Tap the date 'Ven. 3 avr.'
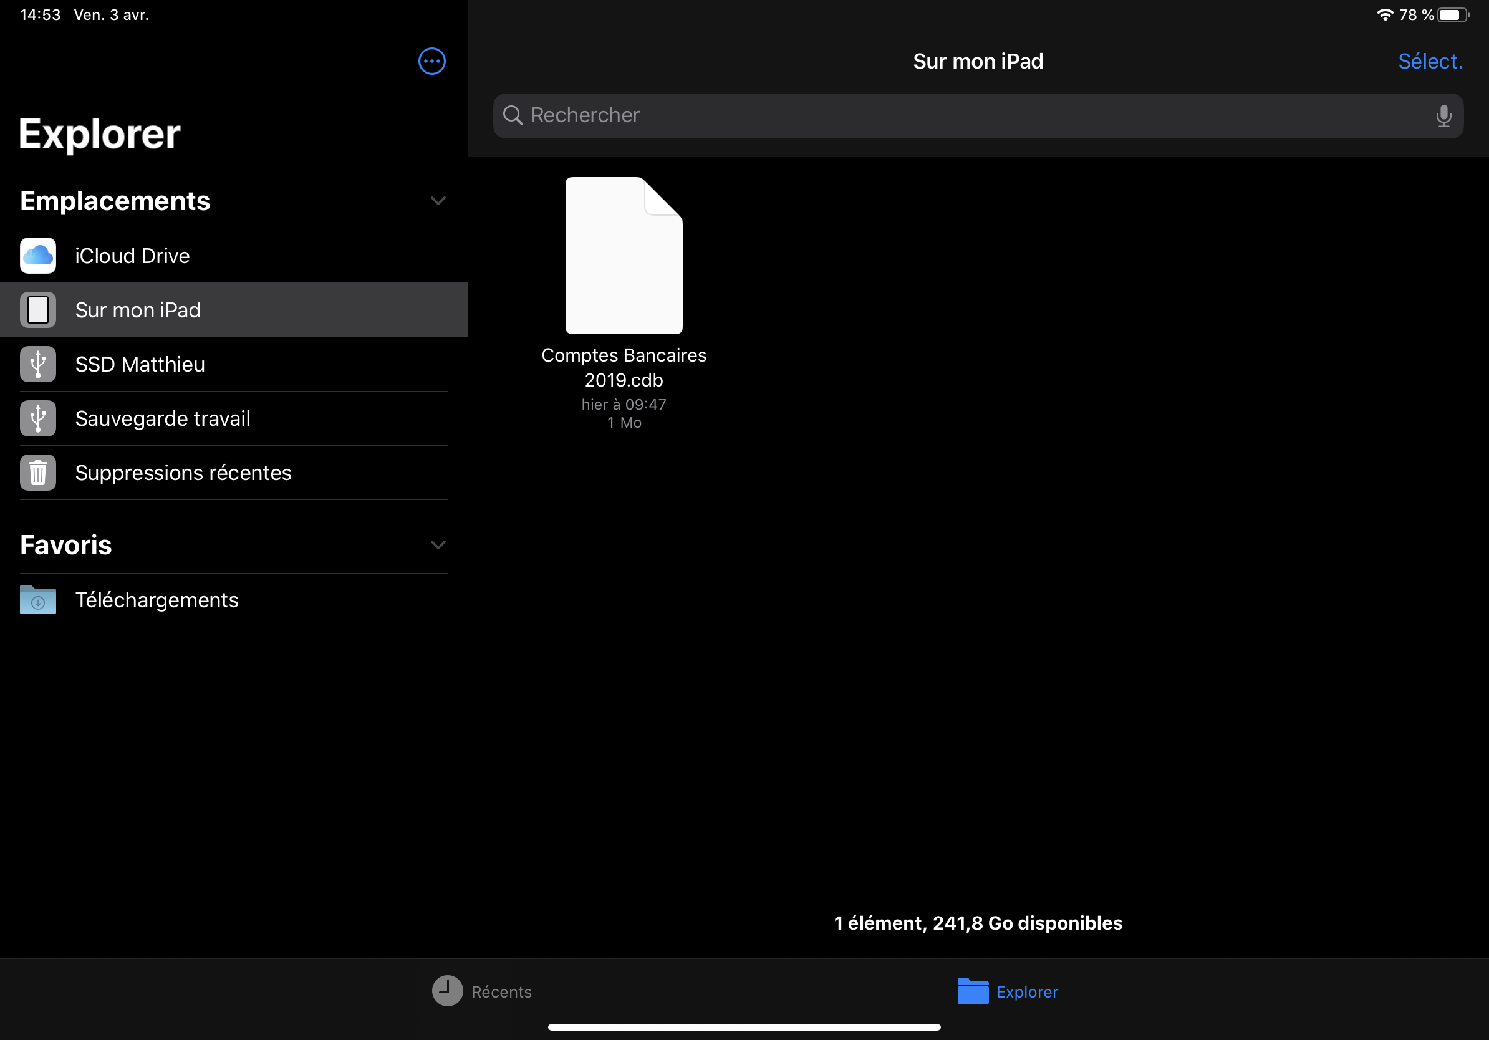Image resolution: width=1489 pixels, height=1040 pixels. point(112,15)
